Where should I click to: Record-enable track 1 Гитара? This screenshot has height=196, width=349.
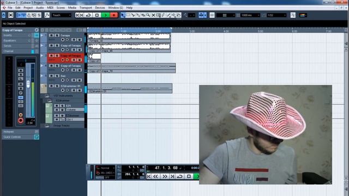(x=63, y=40)
